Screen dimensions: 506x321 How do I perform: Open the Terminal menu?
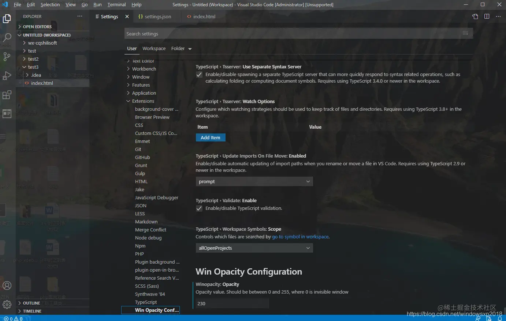pos(116,5)
